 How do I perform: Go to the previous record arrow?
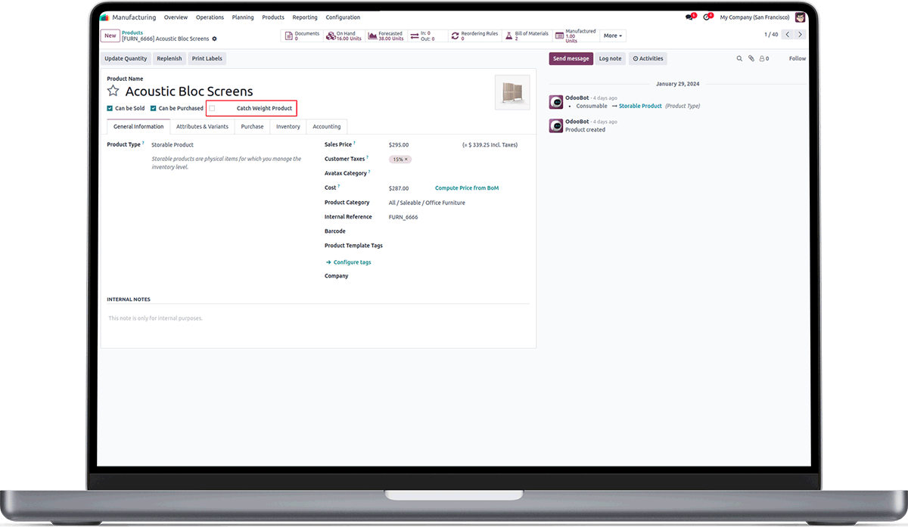pyautogui.click(x=788, y=35)
